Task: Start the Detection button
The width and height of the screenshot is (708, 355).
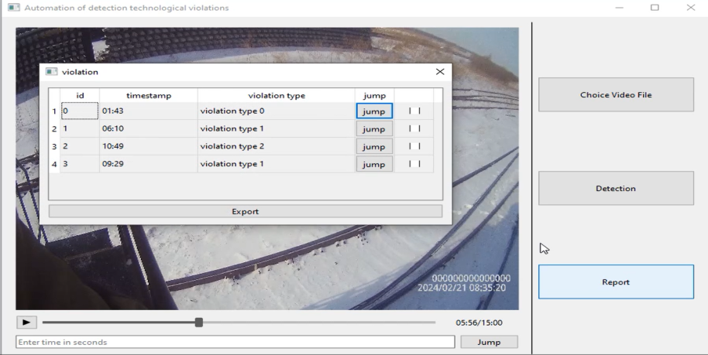Action: click(616, 189)
